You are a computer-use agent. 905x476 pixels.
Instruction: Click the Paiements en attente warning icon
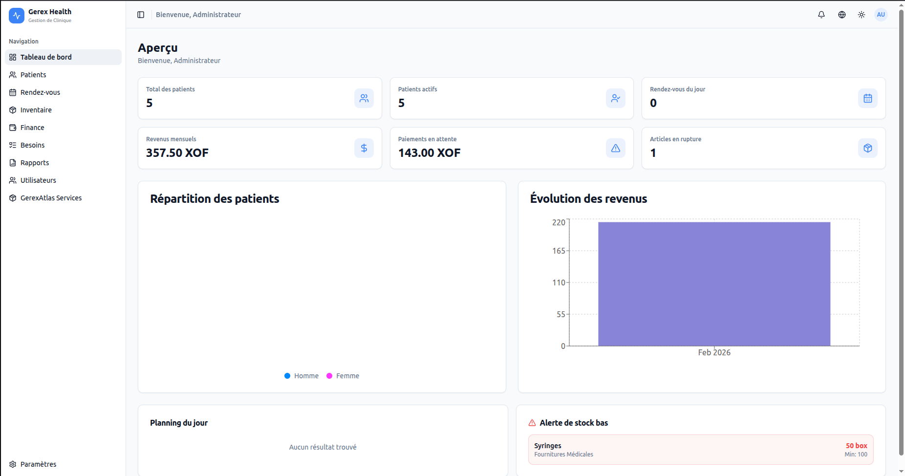click(x=616, y=148)
